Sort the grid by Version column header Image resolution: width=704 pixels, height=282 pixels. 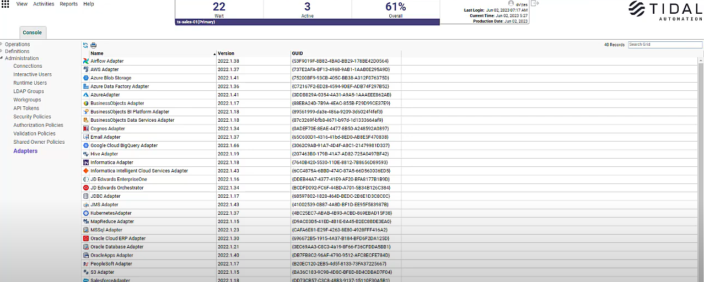(226, 53)
